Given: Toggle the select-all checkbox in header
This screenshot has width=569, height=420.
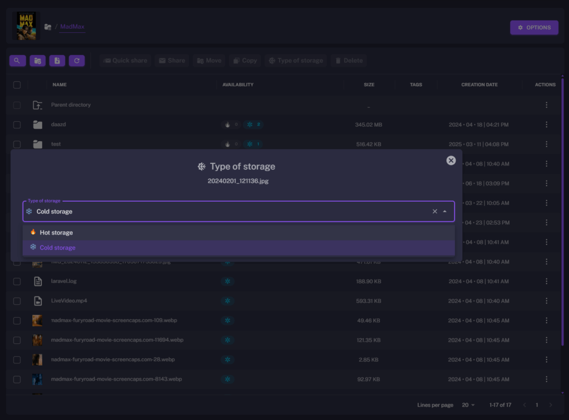Looking at the screenshot, I should 17,85.
